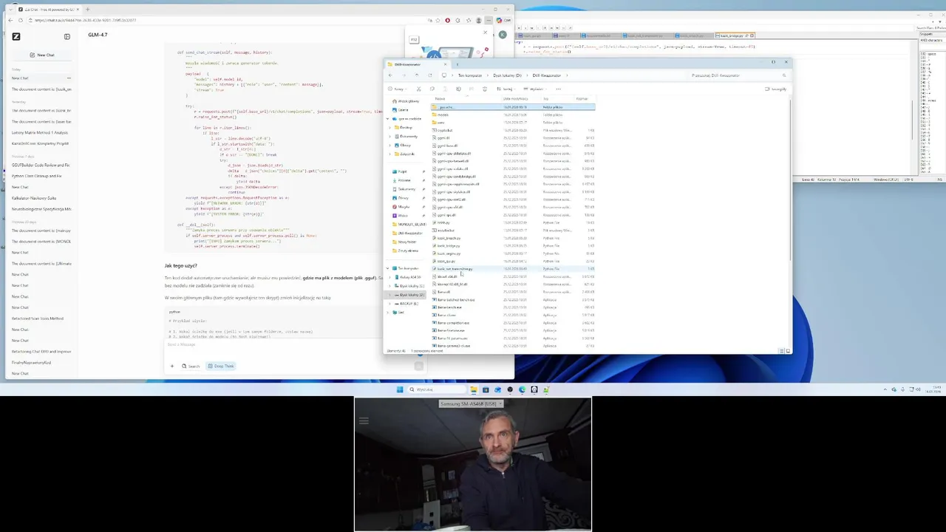The image size is (946, 532).
Task: Click the Explorer search box
Action: (739, 75)
